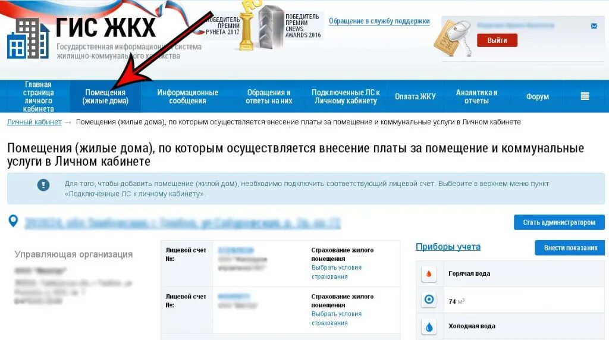The image size is (609, 340).
Task: Open the hamburger menu in navigation bar
Action: (585, 96)
